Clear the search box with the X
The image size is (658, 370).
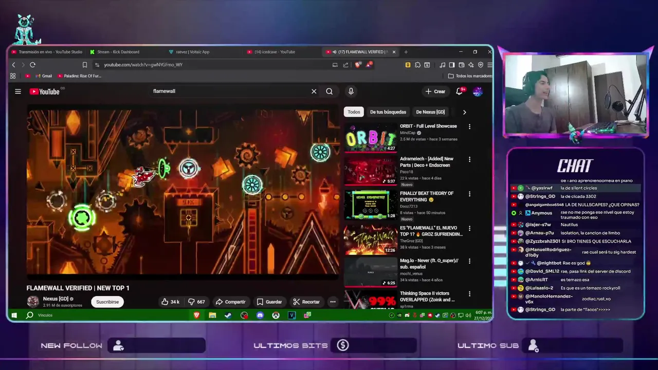coord(314,91)
